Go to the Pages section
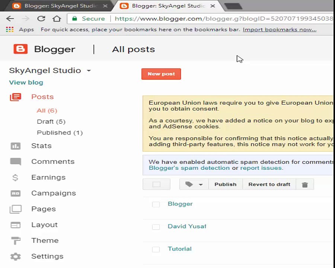 coord(44,209)
